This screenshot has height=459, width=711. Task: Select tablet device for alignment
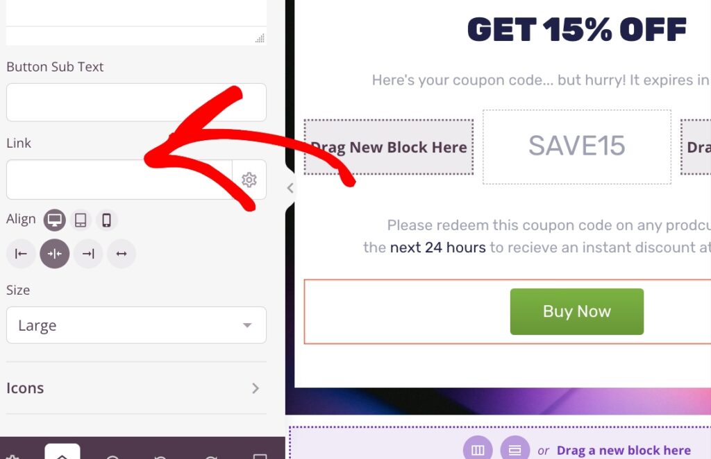(81, 220)
